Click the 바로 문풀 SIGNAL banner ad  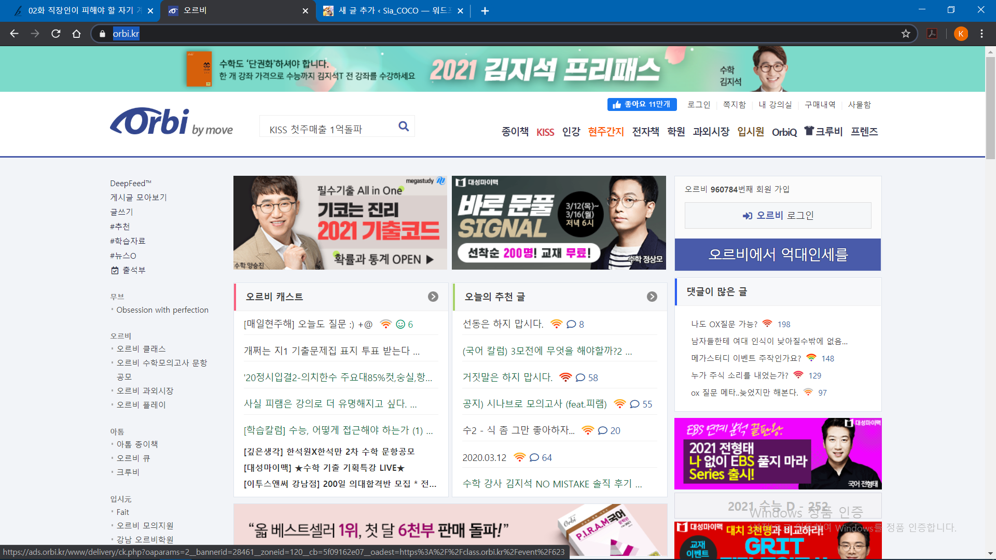(559, 222)
